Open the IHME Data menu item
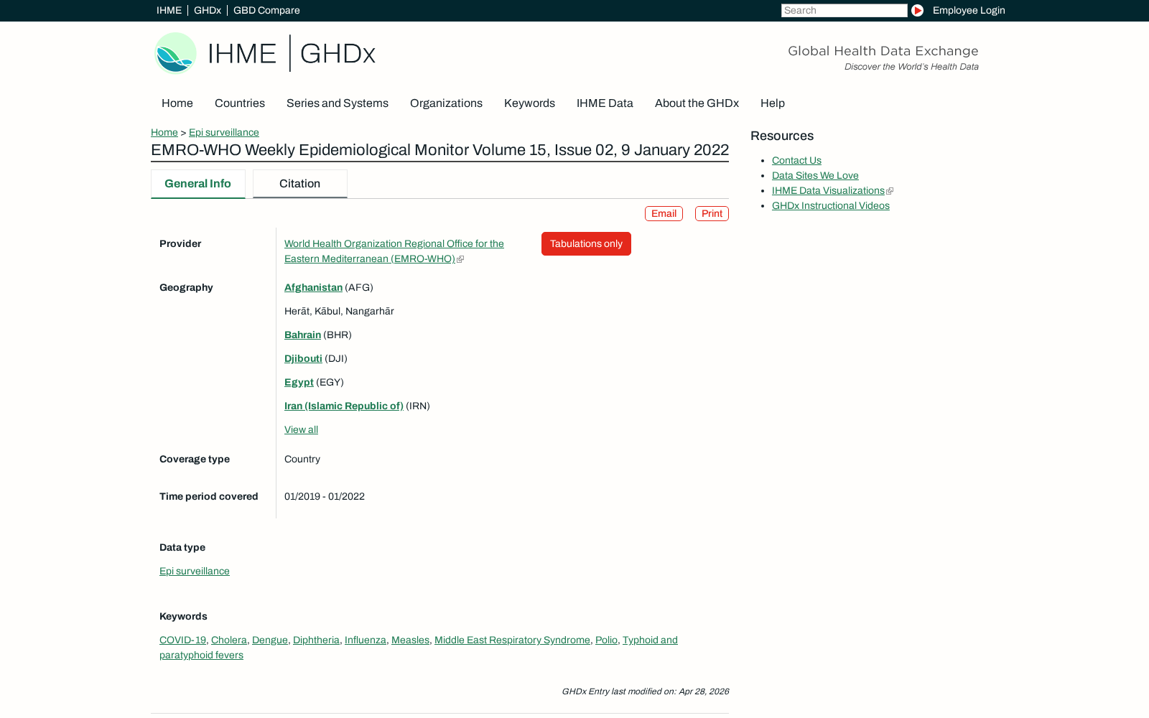1149x718 pixels. (605, 103)
